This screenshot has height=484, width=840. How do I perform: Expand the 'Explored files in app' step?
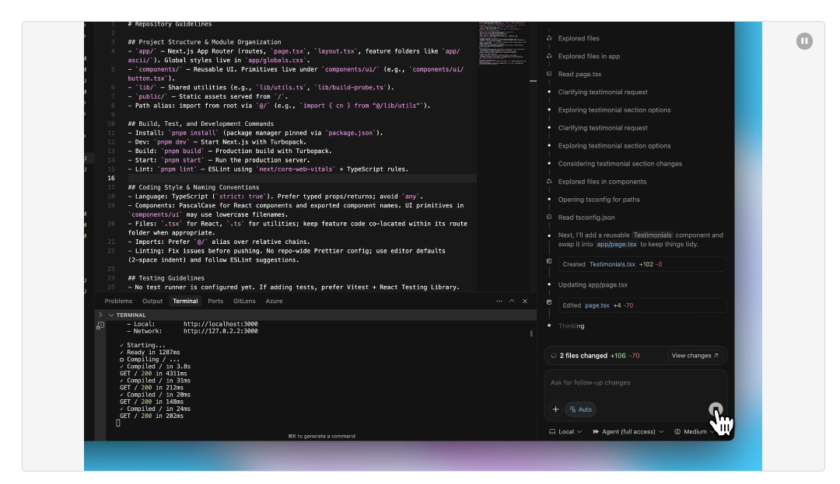pos(589,56)
